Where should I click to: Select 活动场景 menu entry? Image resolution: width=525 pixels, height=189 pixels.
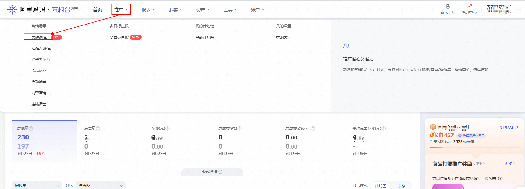(39, 82)
